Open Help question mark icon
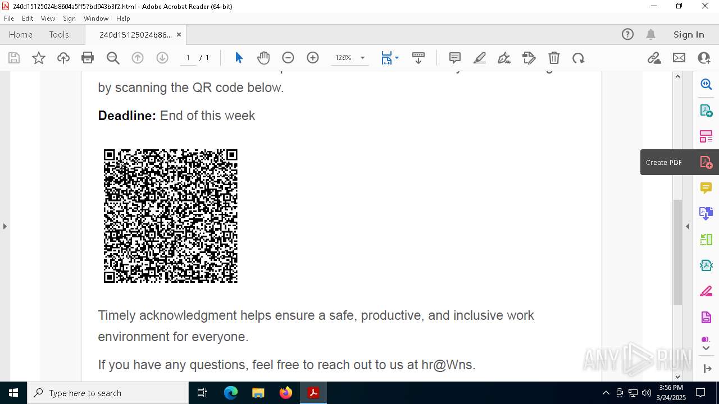The height and width of the screenshot is (404, 719). point(627,34)
